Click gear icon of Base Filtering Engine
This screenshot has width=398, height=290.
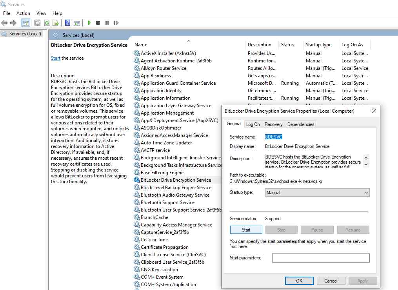(136, 172)
